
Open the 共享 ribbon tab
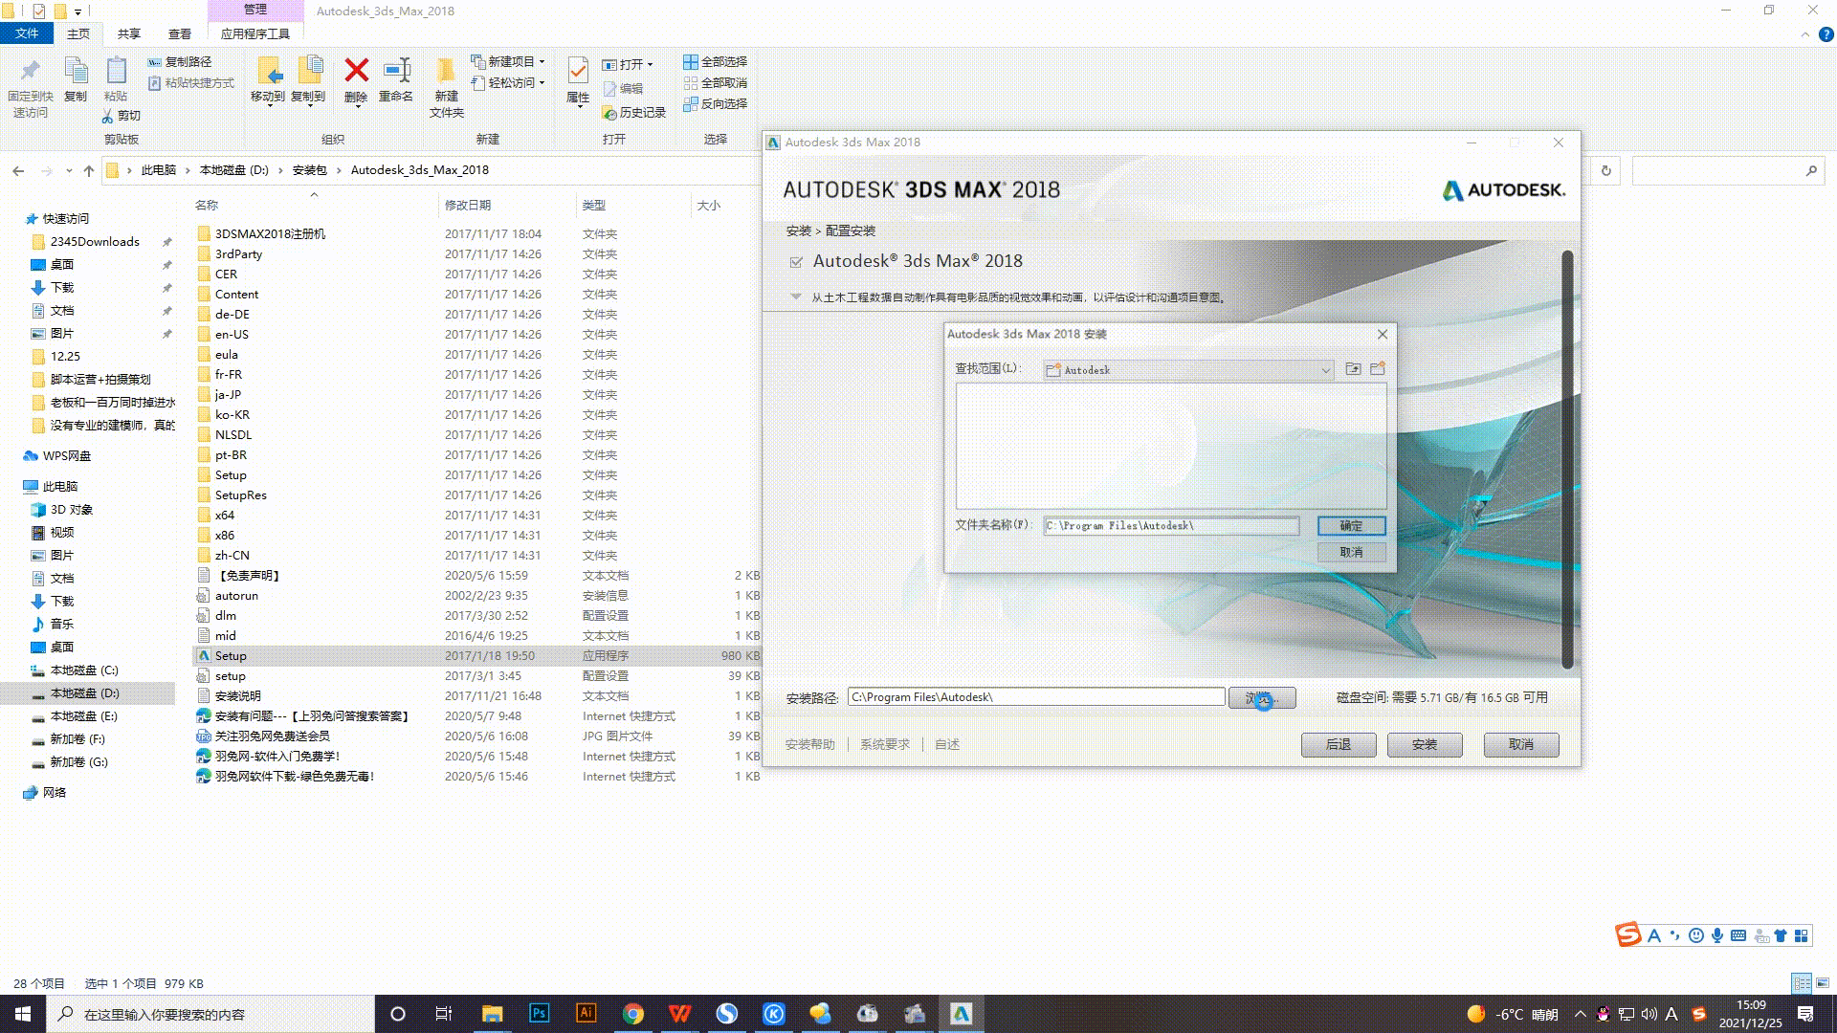tap(128, 33)
